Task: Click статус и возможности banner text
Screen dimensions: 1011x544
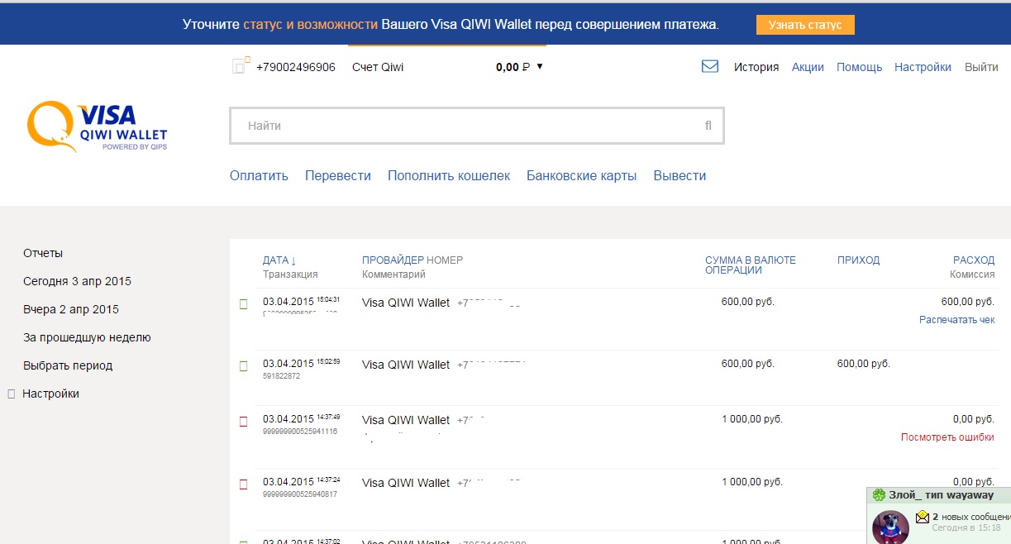Action: tap(310, 25)
